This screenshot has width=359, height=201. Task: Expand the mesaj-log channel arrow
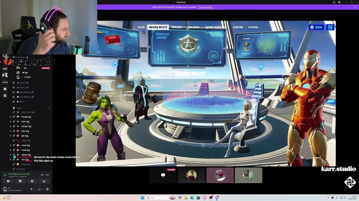[10, 117]
